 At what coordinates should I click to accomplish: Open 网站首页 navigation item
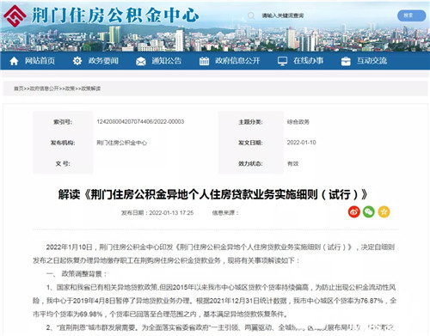40,61
